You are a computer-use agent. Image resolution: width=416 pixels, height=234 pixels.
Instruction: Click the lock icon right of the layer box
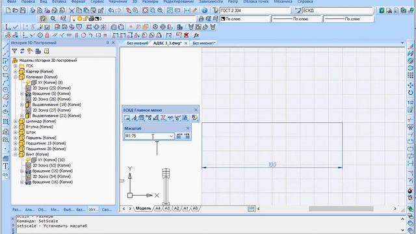201,19
